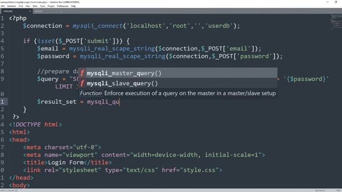Click the meta viewport line
Viewport: 342px width, 192px height.
tap(144, 155)
